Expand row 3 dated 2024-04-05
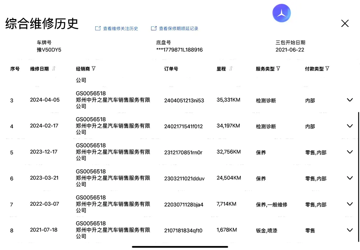360x250 pixels. pyautogui.click(x=350, y=100)
